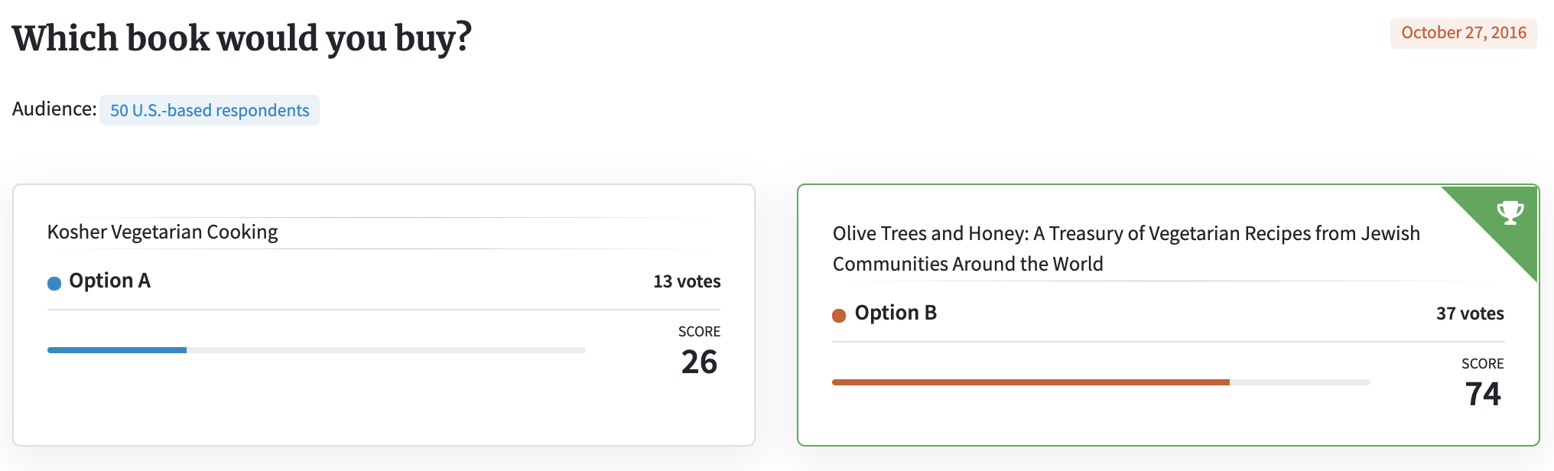Click the 50 U.S.-based respondents tag
Image resolution: width=1554 pixels, height=471 pixels.
click(210, 110)
